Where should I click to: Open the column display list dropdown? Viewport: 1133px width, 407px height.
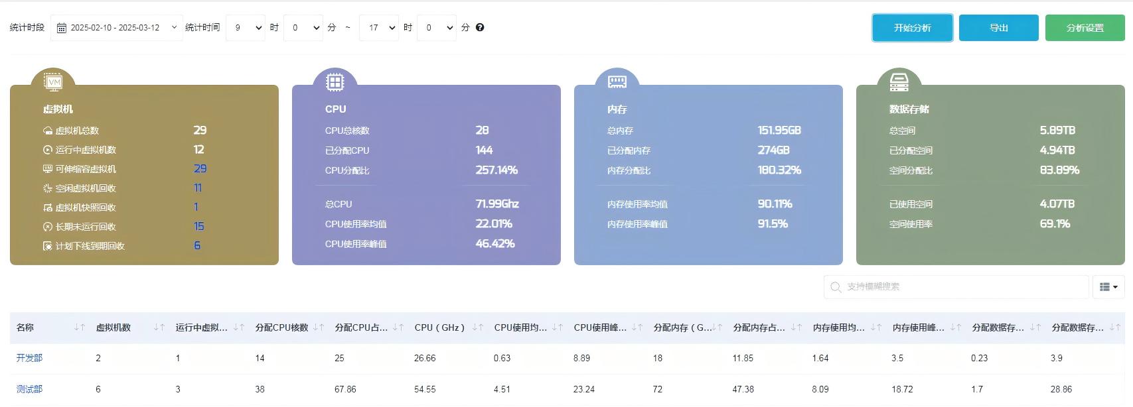(1108, 287)
